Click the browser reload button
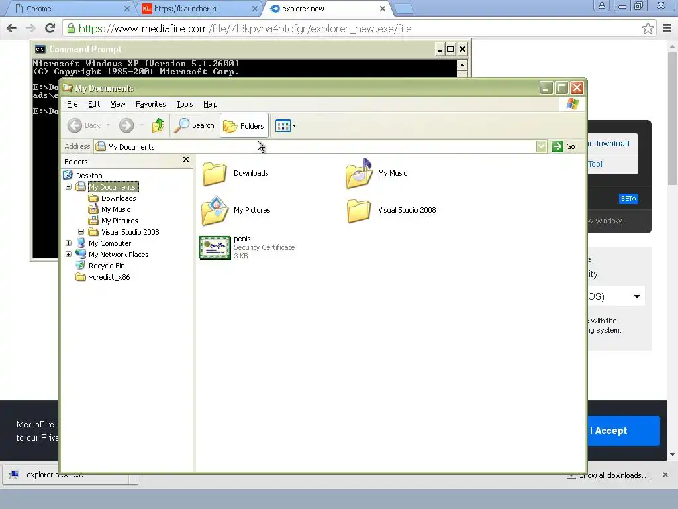Screen dimensions: 678x509 (x=50, y=28)
